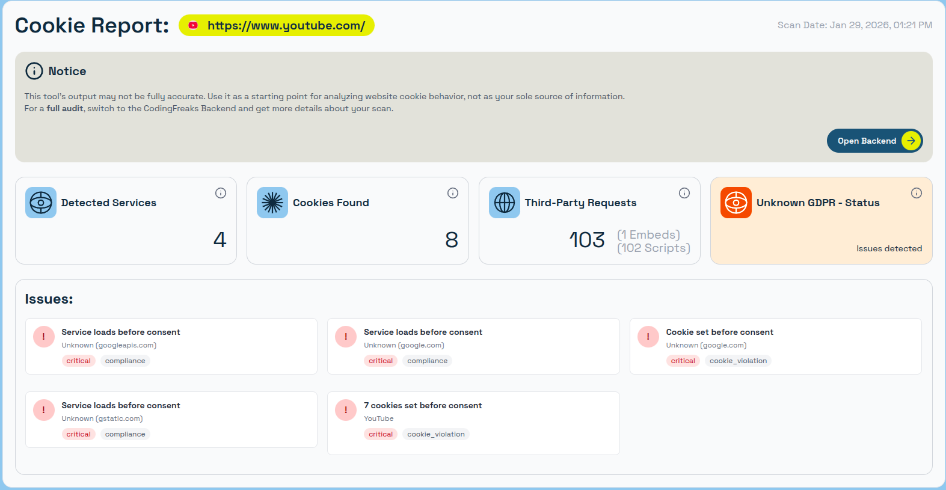Select the googleapis.com service issue card
This screenshot has height=490, width=946.
tap(171, 346)
